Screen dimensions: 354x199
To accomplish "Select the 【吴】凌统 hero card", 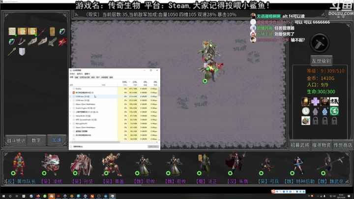I will coord(51,168).
